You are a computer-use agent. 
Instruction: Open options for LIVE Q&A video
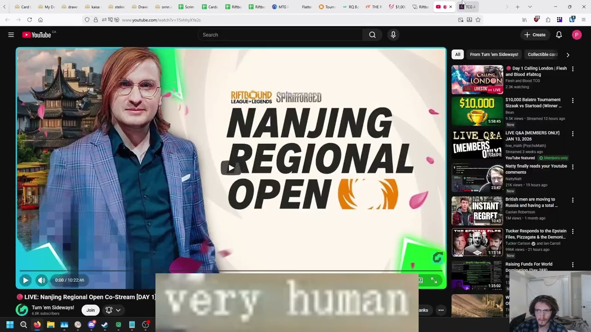click(x=573, y=134)
